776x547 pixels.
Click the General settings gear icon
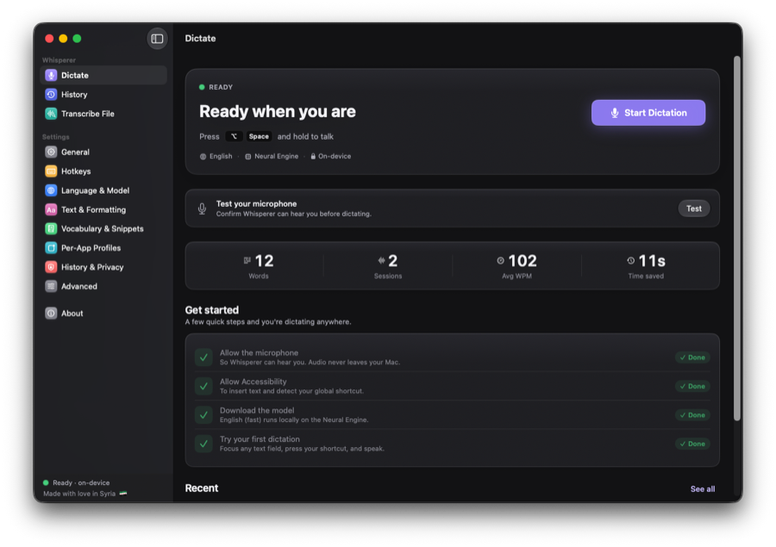(51, 152)
